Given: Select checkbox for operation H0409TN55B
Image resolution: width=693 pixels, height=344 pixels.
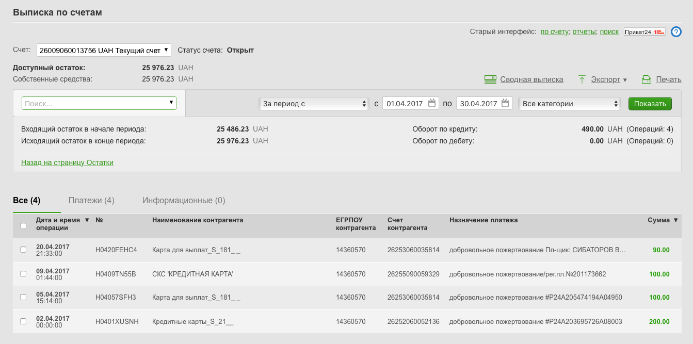Looking at the screenshot, I should pyautogui.click(x=23, y=274).
